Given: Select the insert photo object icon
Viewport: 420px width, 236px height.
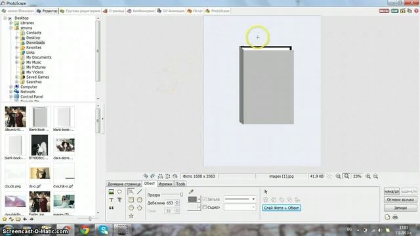Looking at the screenshot, I should [x=112, y=192].
